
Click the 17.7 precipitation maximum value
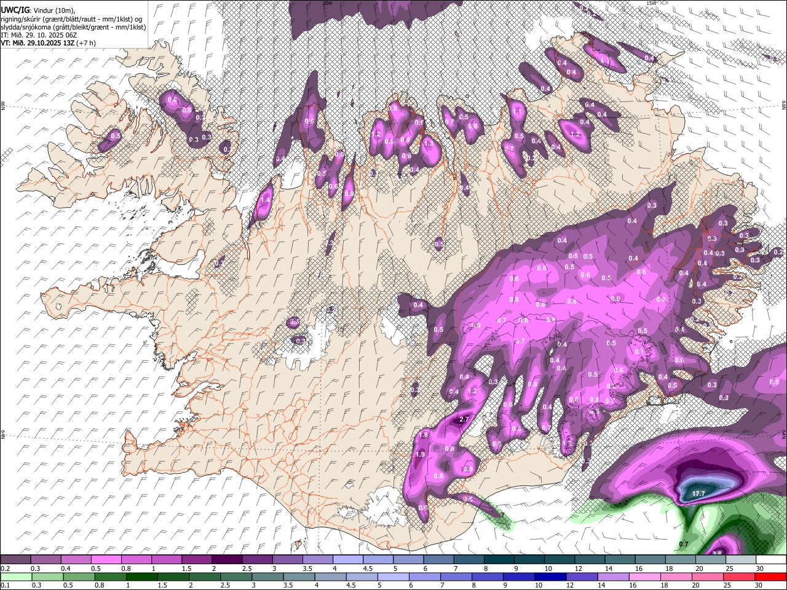[x=698, y=494]
